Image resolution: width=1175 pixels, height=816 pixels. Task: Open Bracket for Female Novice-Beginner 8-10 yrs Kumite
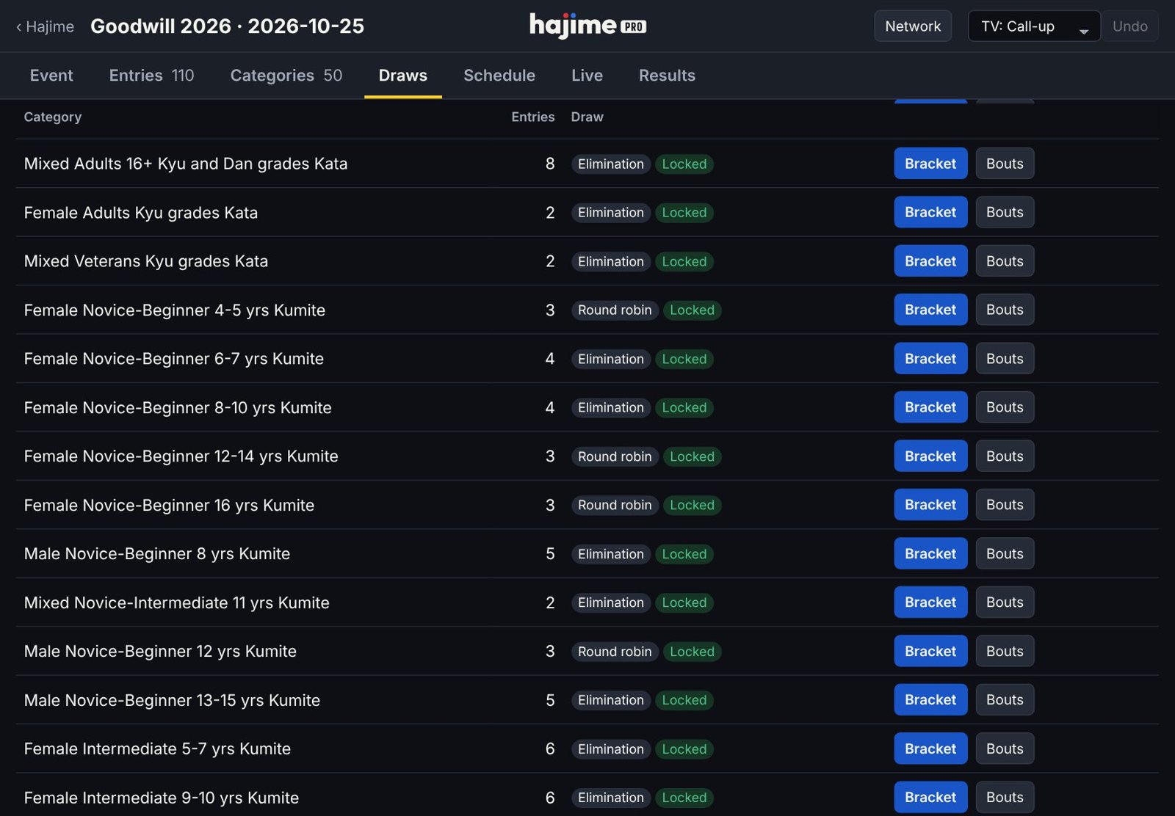click(930, 407)
